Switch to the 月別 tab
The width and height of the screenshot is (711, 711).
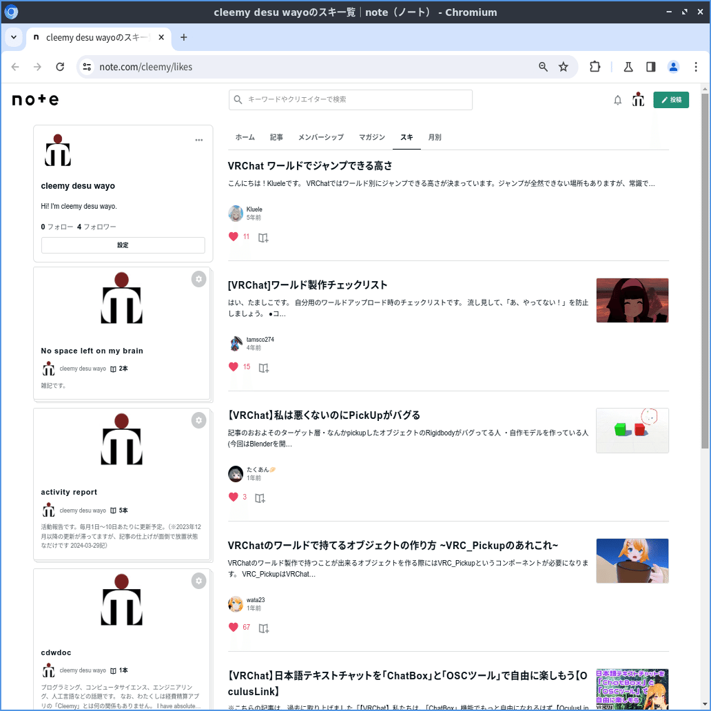[435, 137]
